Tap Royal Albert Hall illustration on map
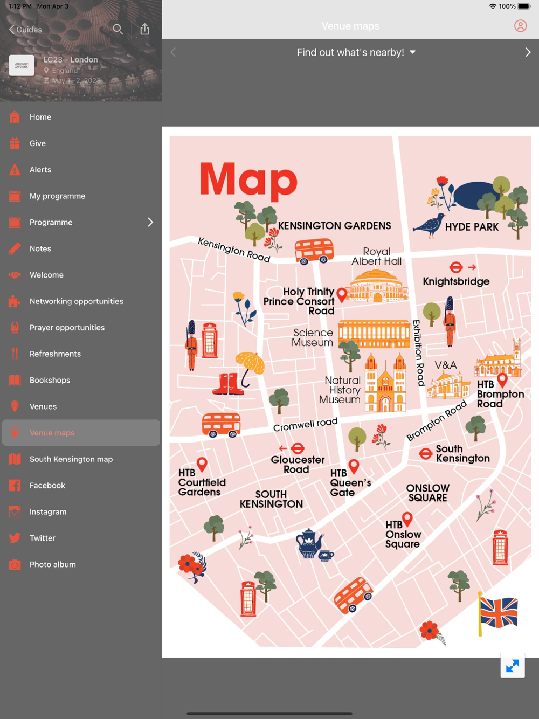Screen dimensions: 539x719 (x=378, y=285)
